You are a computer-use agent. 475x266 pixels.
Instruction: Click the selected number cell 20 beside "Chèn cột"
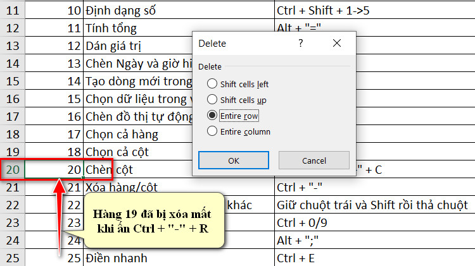54,169
